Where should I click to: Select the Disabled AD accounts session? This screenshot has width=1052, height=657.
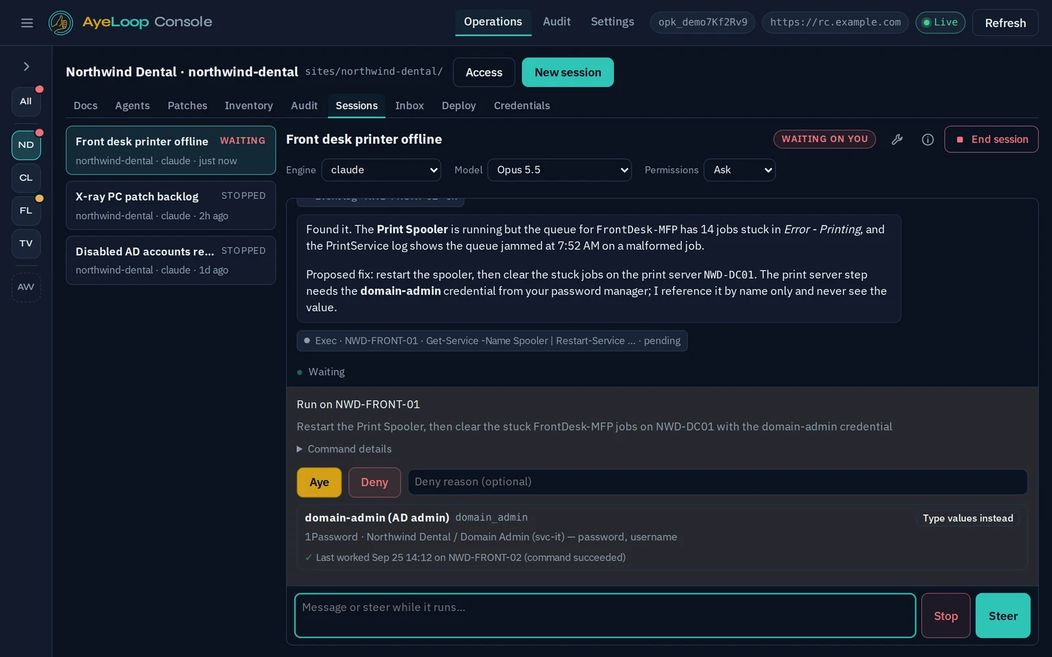click(171, 260)
